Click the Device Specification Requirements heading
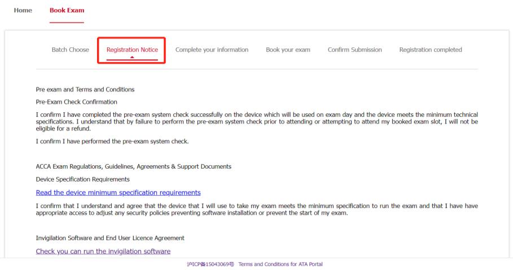 [82, 179]
